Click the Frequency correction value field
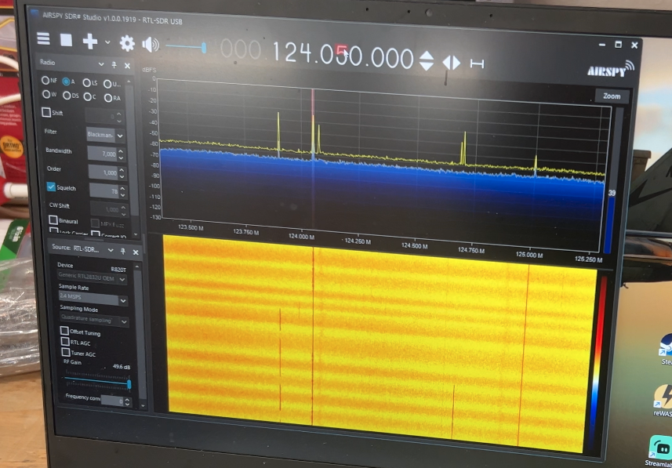The image size is (672, 468). 112,401
